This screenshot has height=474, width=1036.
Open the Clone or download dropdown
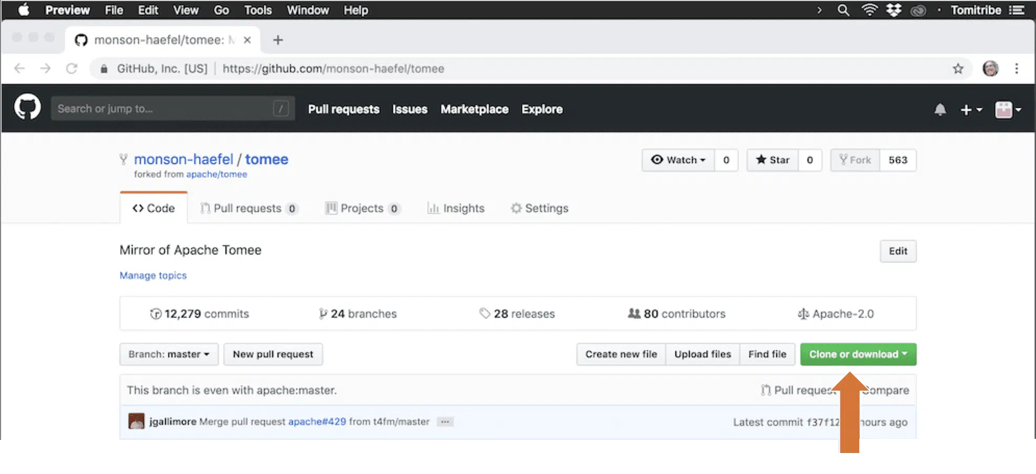[858, 354]
